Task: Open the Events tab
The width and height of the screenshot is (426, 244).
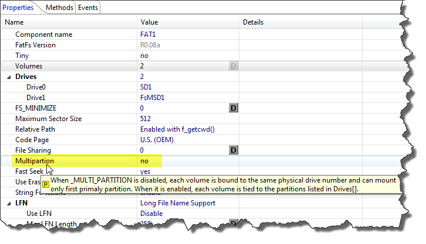Action: [x=88, y=8]
